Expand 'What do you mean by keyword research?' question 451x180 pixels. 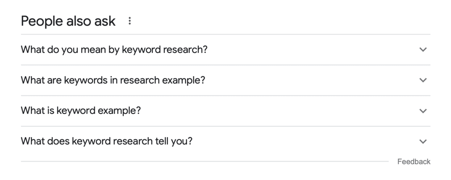[225, 50]
